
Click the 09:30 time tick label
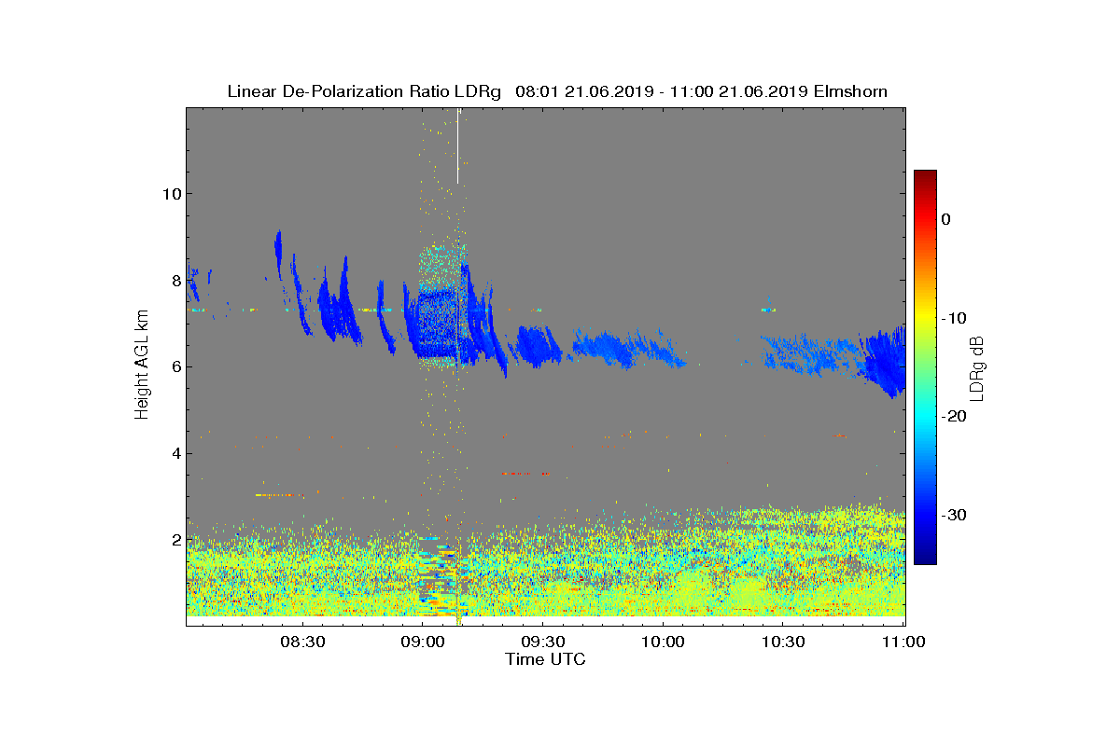[x=542, y=642]
